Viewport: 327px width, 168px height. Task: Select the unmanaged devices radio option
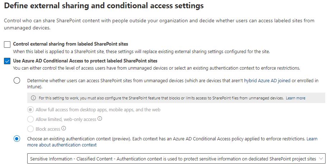(x=17, y=81)
